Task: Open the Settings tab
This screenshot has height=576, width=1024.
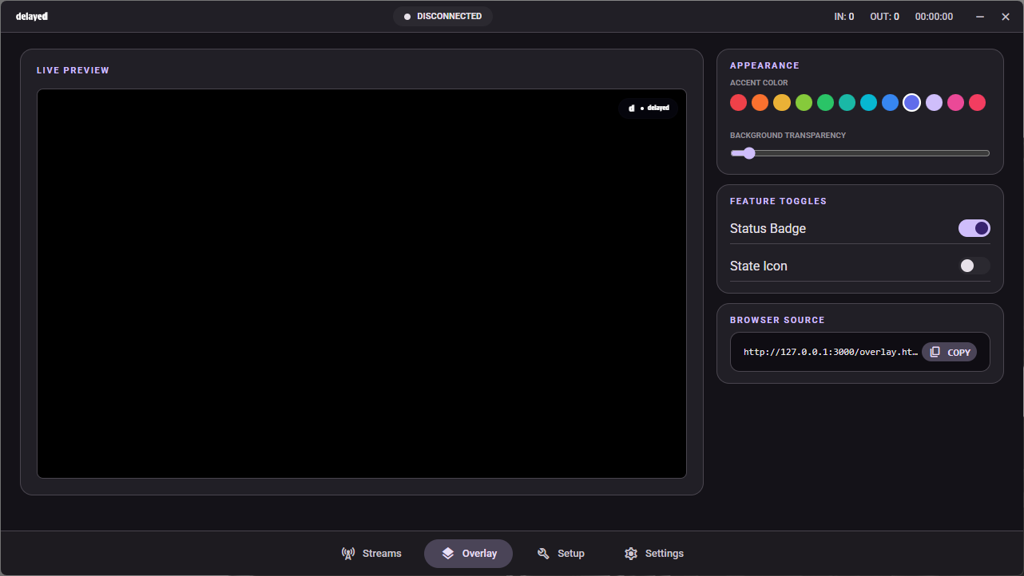Action: (653, 553)
